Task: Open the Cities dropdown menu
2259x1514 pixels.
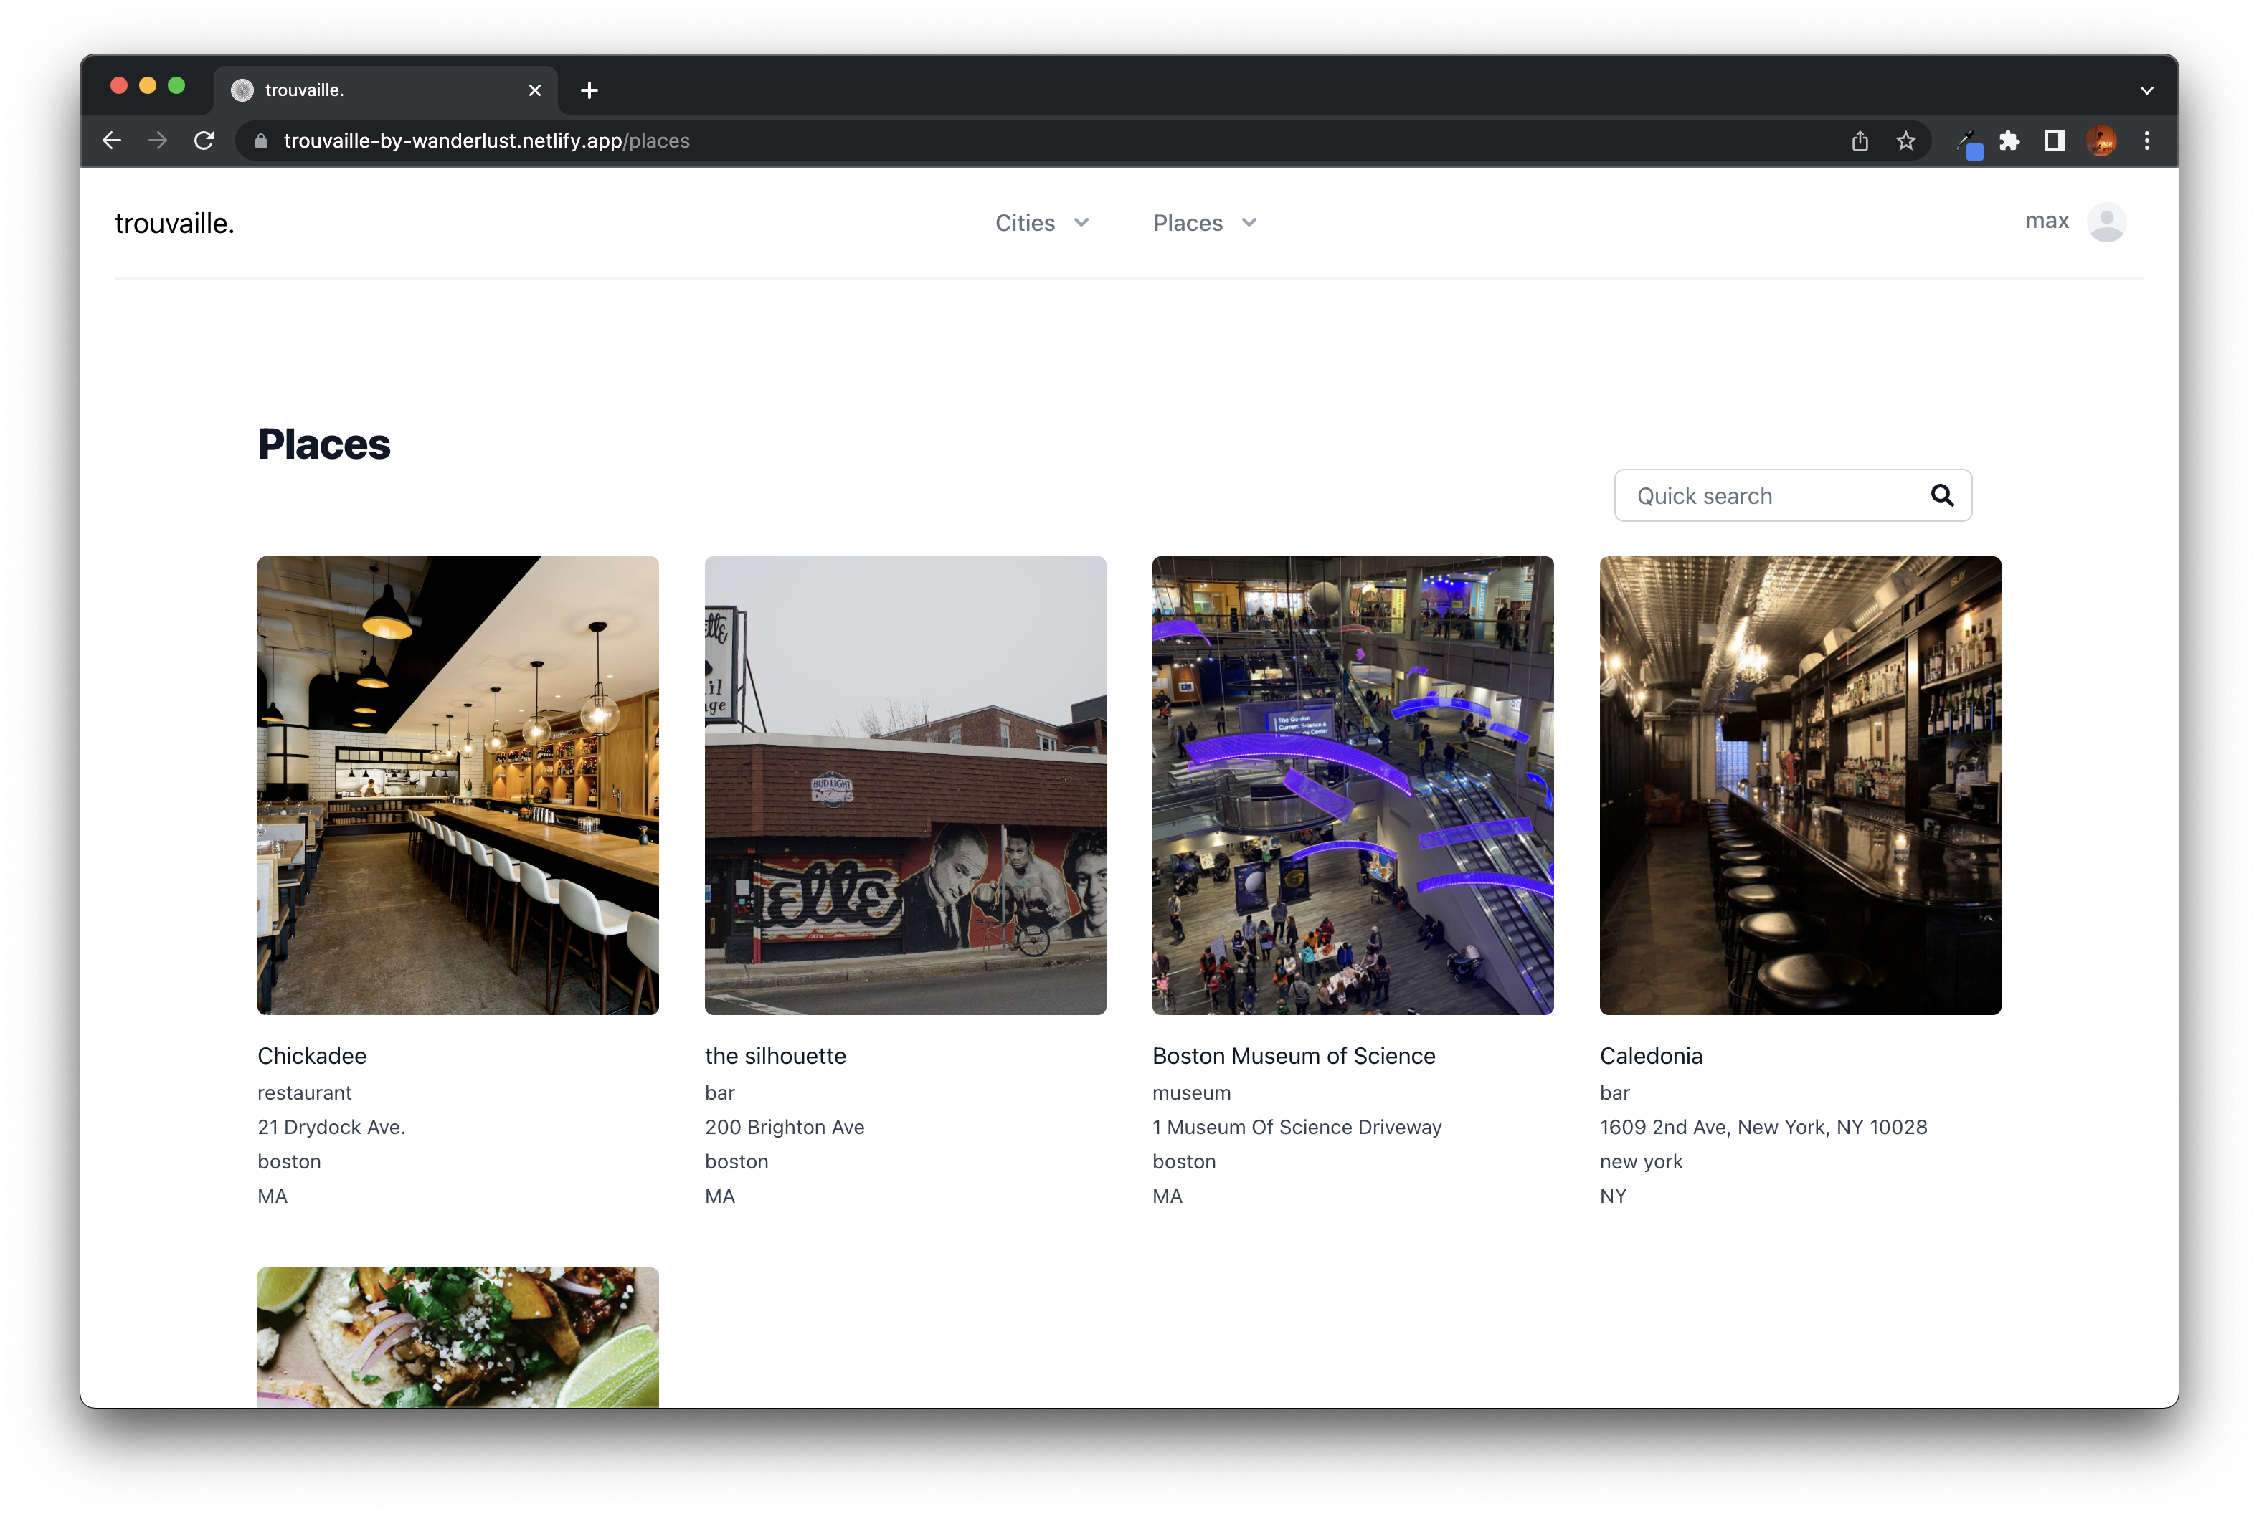Action: click(x=1042, y=223)
